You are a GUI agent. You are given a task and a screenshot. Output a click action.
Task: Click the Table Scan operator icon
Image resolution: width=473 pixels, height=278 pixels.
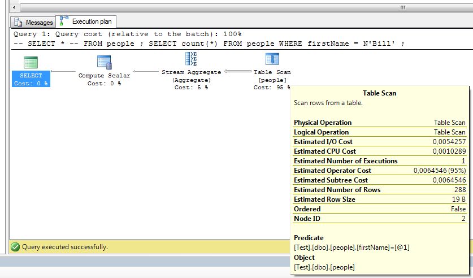click(272, 59)
